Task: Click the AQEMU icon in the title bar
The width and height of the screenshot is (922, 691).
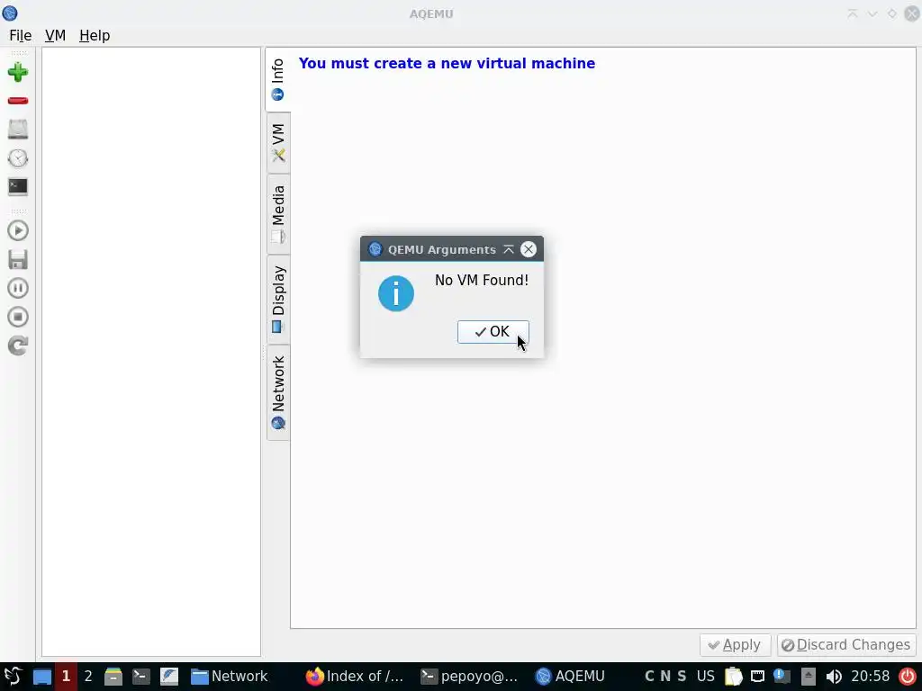Action: (9, 13)
